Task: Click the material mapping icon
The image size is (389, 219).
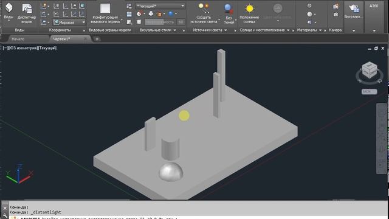Action: [309, 23]
